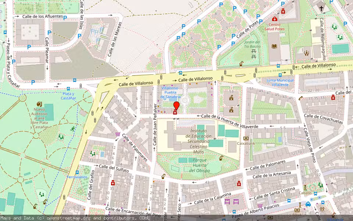Click the Calle de los Afluentes street label
The image size is (353, 221).
pyautogui.click(x=43, y=17)
